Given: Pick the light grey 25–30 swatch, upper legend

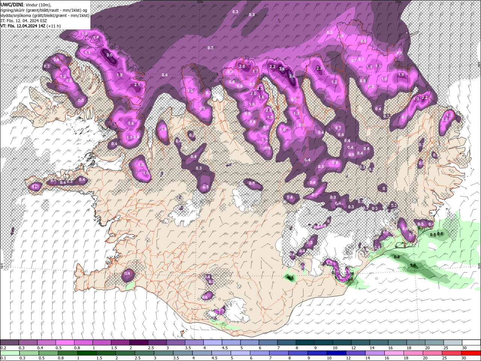Looking at the screenshot, I should click(x=452, y=343).
